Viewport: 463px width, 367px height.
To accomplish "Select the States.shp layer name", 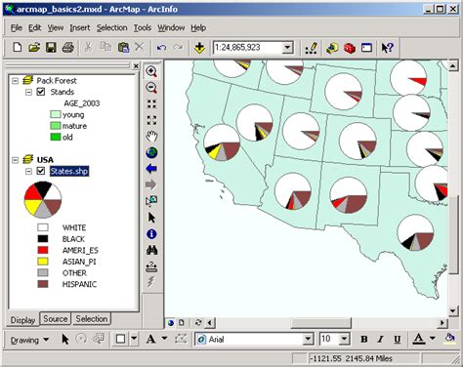I will (x=69, y=171).
